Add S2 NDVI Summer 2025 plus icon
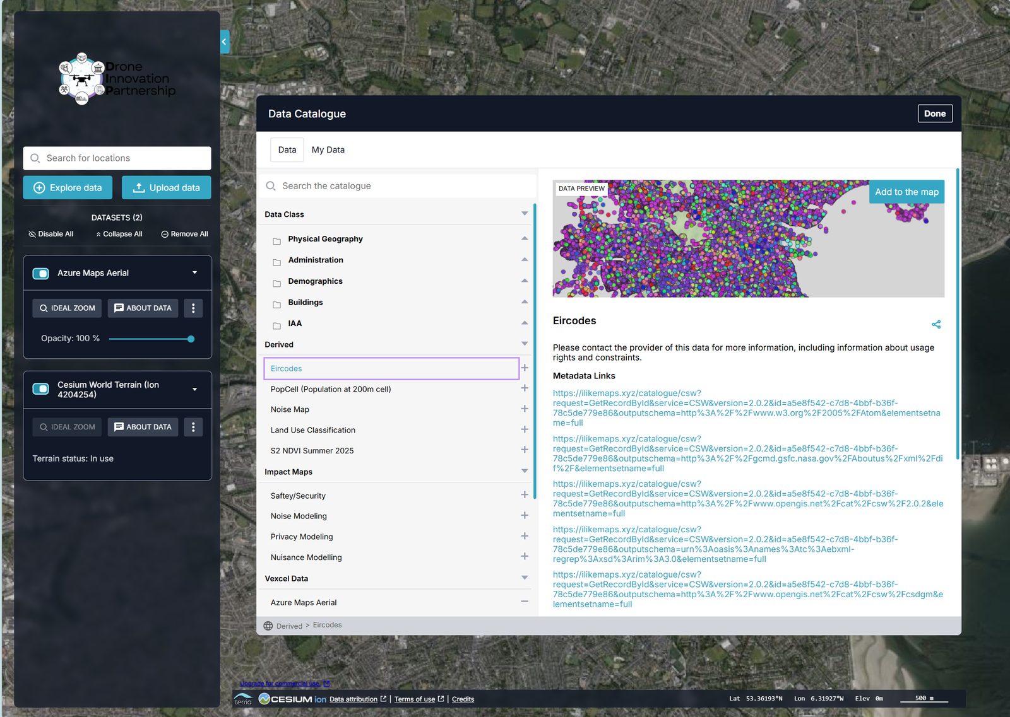The width and height of the screenshot is (1010, 717). point(525,450)
